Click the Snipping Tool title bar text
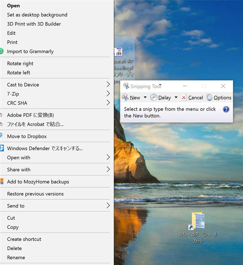The width and height of the screenshot is (243, 265). [x=146, y=86]
